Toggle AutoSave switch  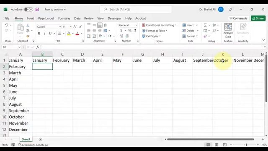pos(28,9)
